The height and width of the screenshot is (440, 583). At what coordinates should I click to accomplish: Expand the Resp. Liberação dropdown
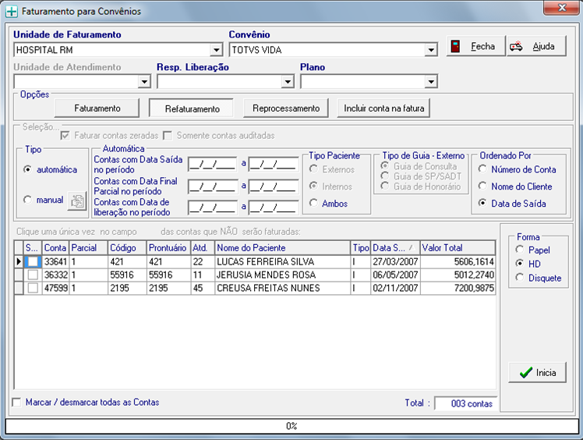tap(288, 81)
